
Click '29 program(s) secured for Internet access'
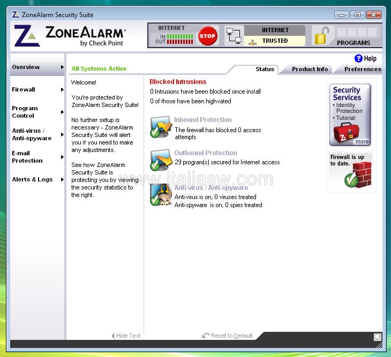pyautogui.click(x=227, y=162)
